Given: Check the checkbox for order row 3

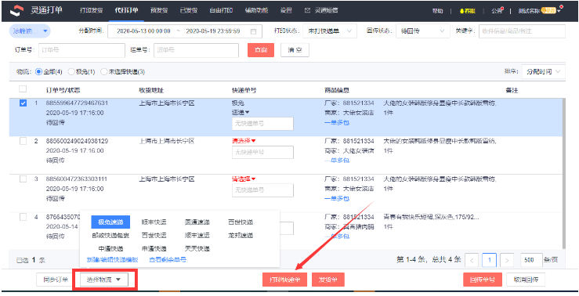Looking at the screenshot, I should point(23,179).
